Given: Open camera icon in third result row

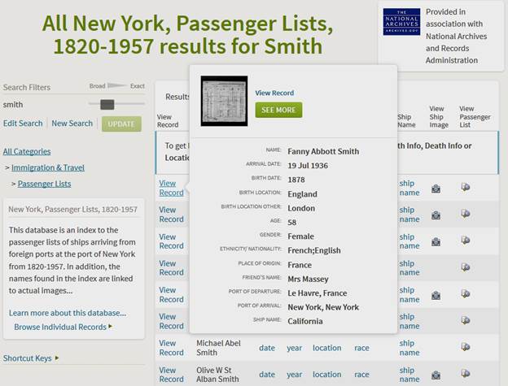Looking at the screenshot, I should click(436, 241).
